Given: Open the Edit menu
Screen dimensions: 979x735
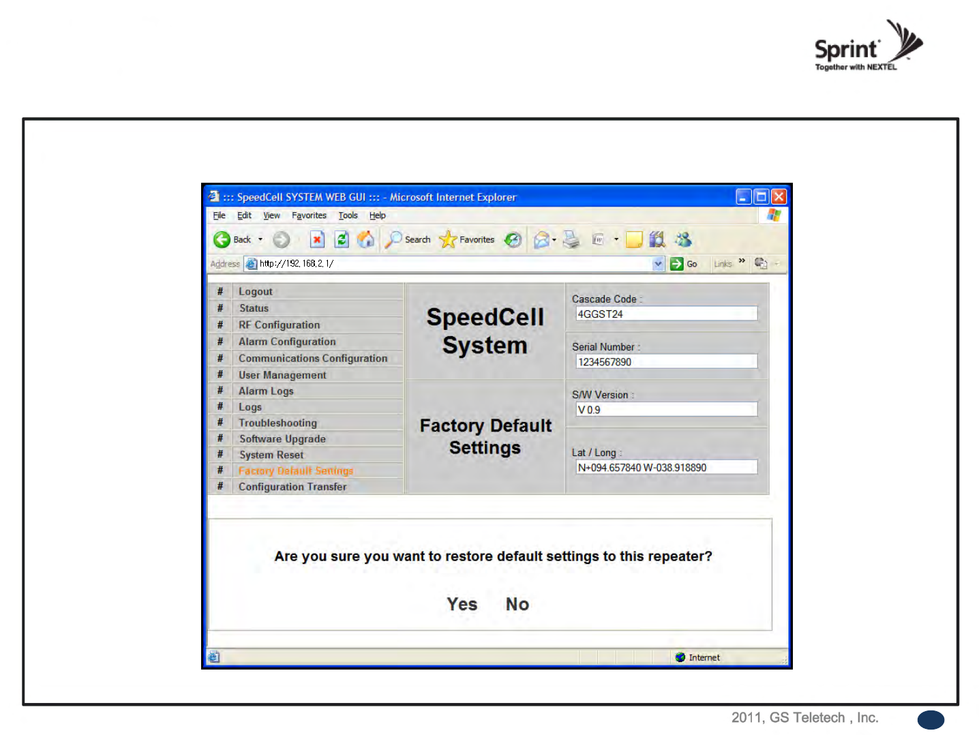Looking at the screenshot, I should [244, 215].
